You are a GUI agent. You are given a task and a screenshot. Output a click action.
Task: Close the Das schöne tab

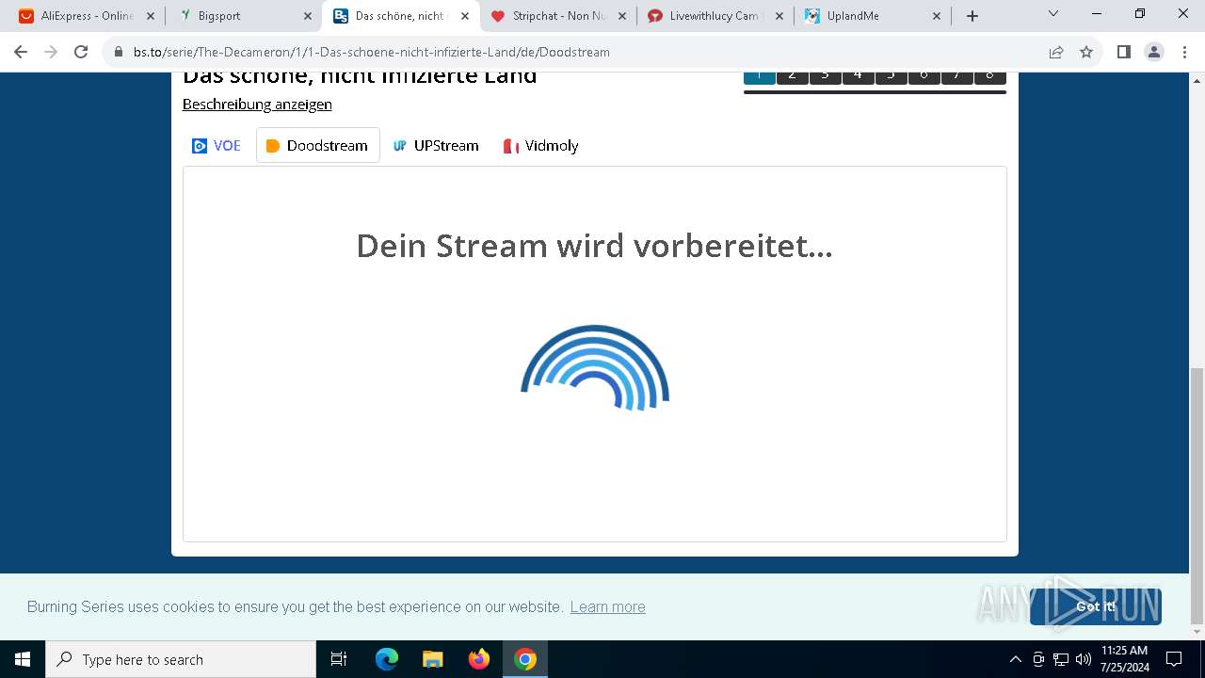click(x=465, y=16)
